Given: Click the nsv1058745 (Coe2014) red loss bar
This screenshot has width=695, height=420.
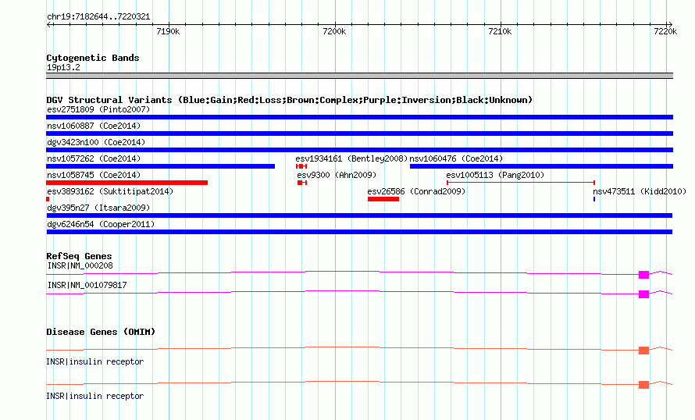Looking at the screenshot, I should click(x=127, y=183).
